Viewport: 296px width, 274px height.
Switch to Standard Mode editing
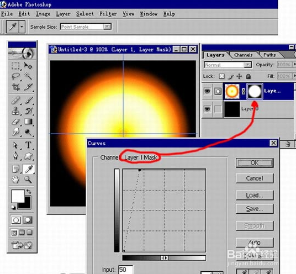click(16, 220)
